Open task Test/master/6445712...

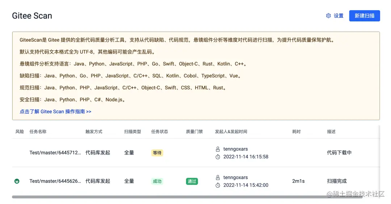(55, 153)
